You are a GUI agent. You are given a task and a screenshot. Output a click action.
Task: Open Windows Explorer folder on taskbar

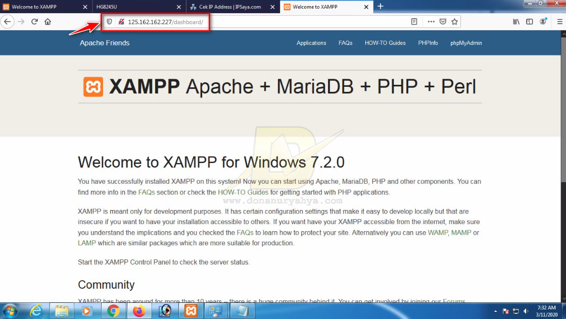click(x=62, y=311)
